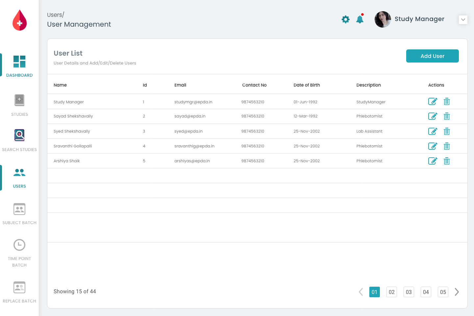Click the Description column header
Screen dimensions: 474x316
(x=369, y=85)
